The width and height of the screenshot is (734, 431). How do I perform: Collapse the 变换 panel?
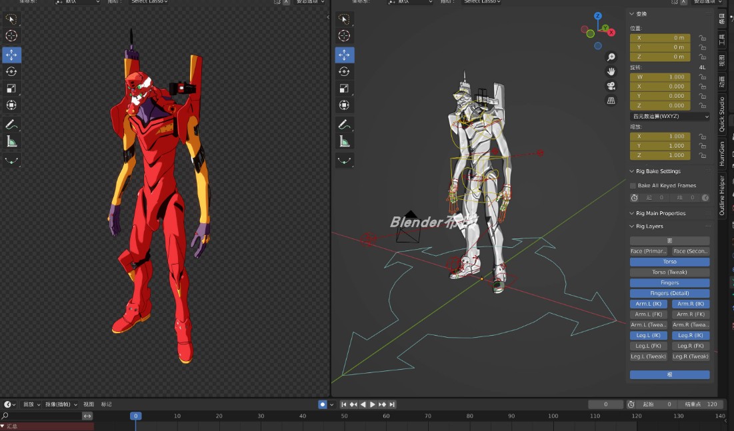[x=631, y=14]
